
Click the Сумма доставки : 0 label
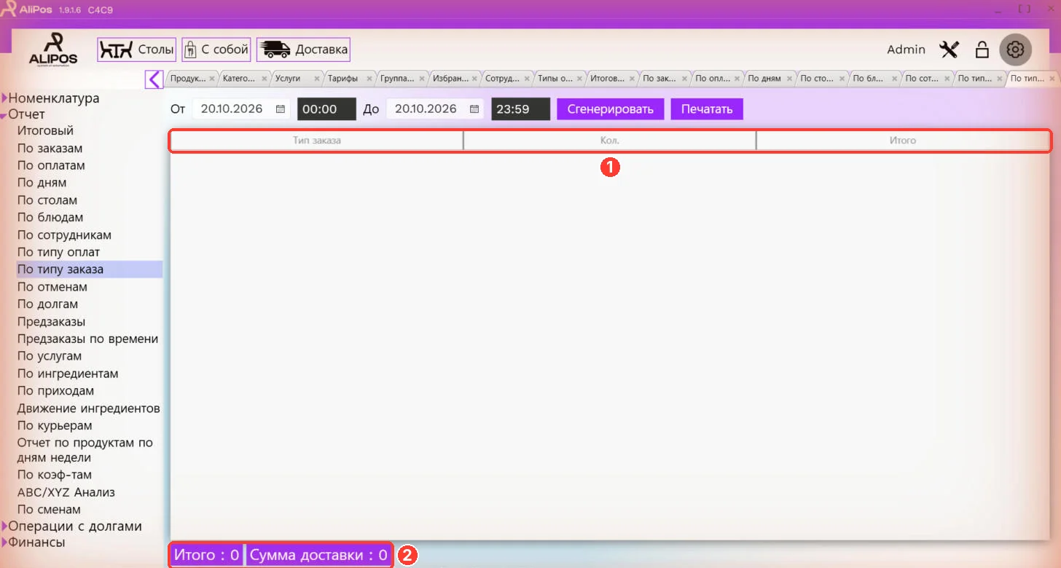click(x=318, y=556)
